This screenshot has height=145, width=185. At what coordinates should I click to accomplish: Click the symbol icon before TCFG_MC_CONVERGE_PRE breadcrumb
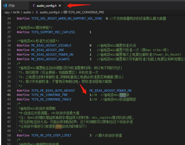(x=65, y=12)
